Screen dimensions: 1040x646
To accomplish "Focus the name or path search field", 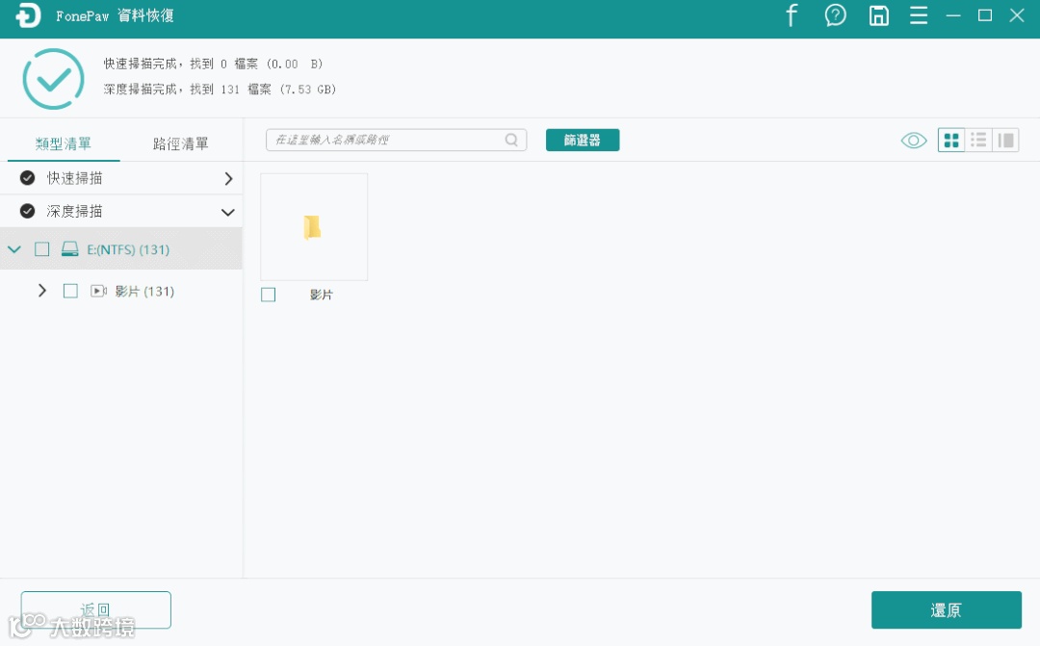I will click(x=396, y=140).
